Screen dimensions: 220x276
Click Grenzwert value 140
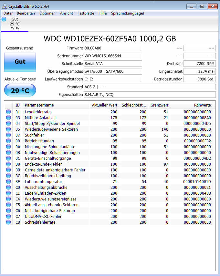coord(165,129)
